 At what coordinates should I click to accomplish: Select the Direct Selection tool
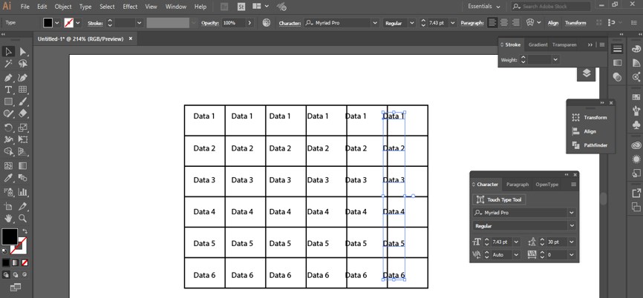coord(23,52)
